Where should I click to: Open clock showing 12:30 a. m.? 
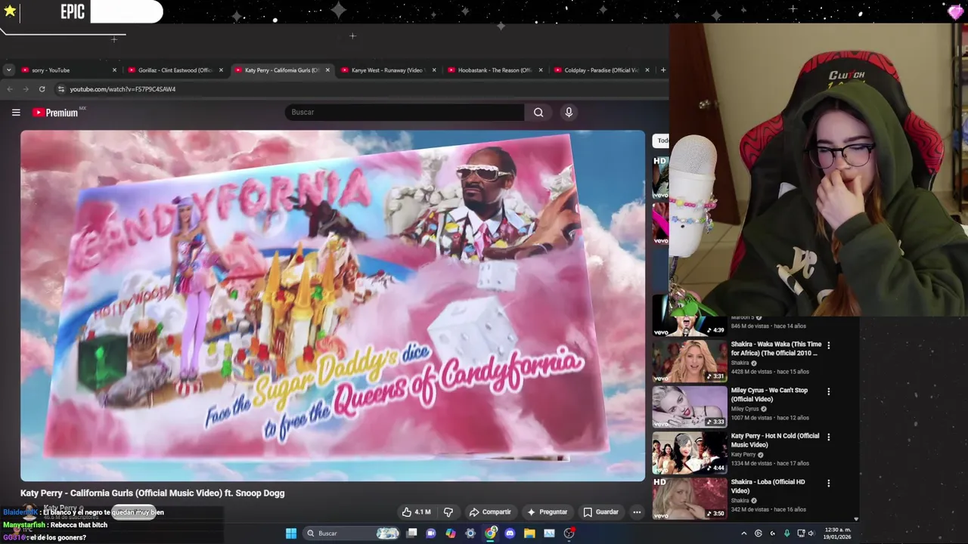pyautogui.click(x=837, y=533)
